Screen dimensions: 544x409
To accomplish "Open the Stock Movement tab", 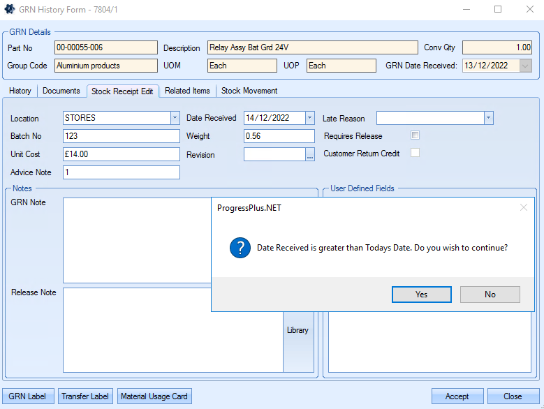I will pyautogui.click(x=249, y=91).
